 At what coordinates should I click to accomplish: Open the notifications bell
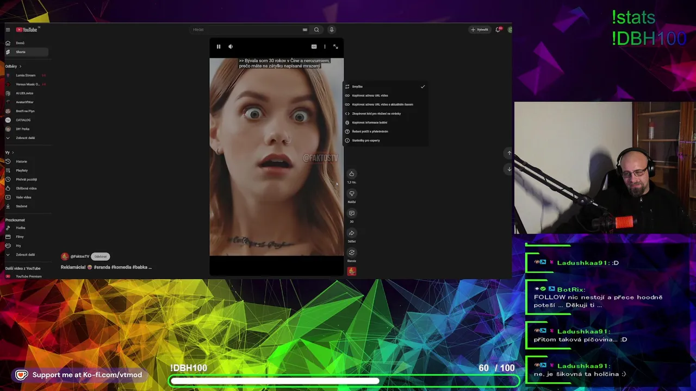(498, 30)
